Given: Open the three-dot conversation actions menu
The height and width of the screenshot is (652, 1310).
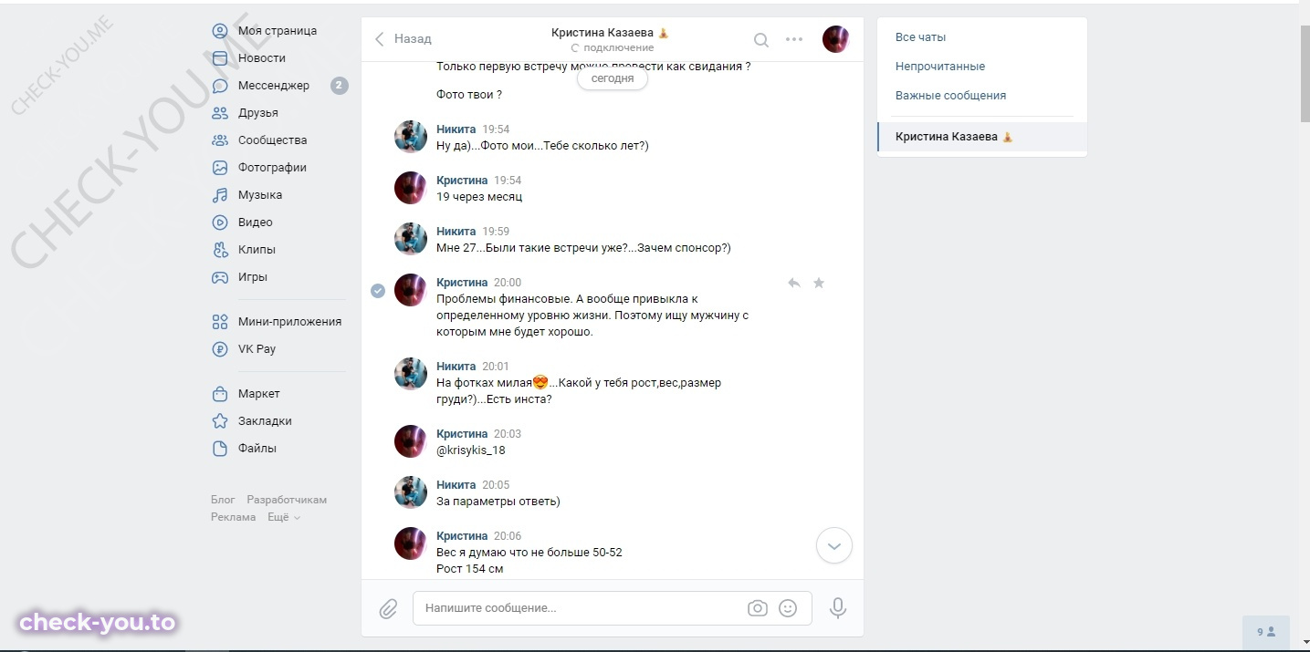Looking at the screenshot, I should pos(794,39).
